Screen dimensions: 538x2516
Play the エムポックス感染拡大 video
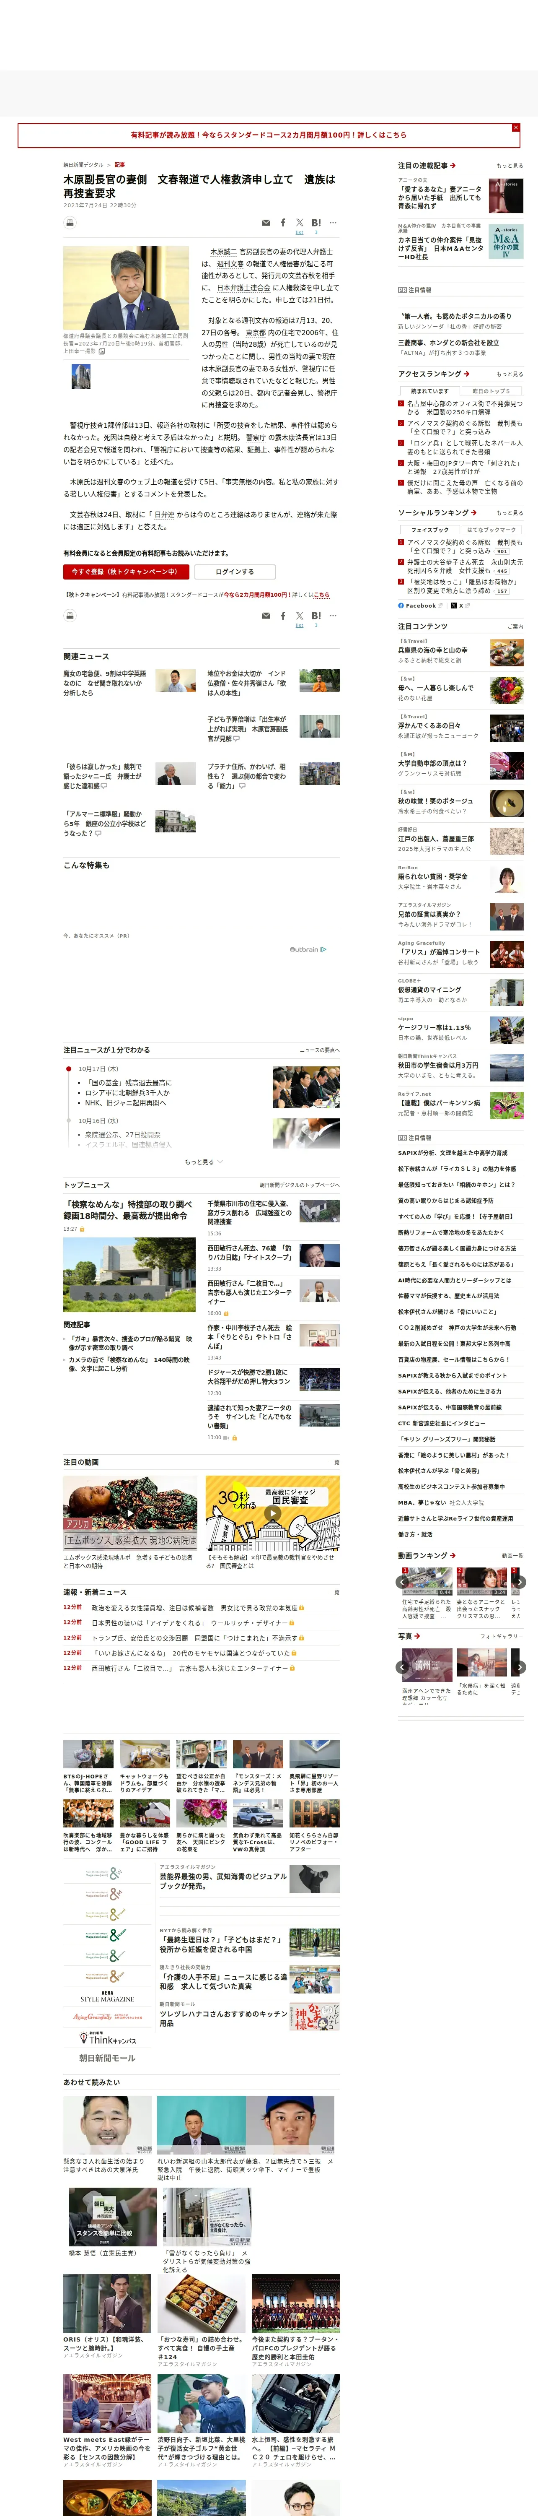130,1512
